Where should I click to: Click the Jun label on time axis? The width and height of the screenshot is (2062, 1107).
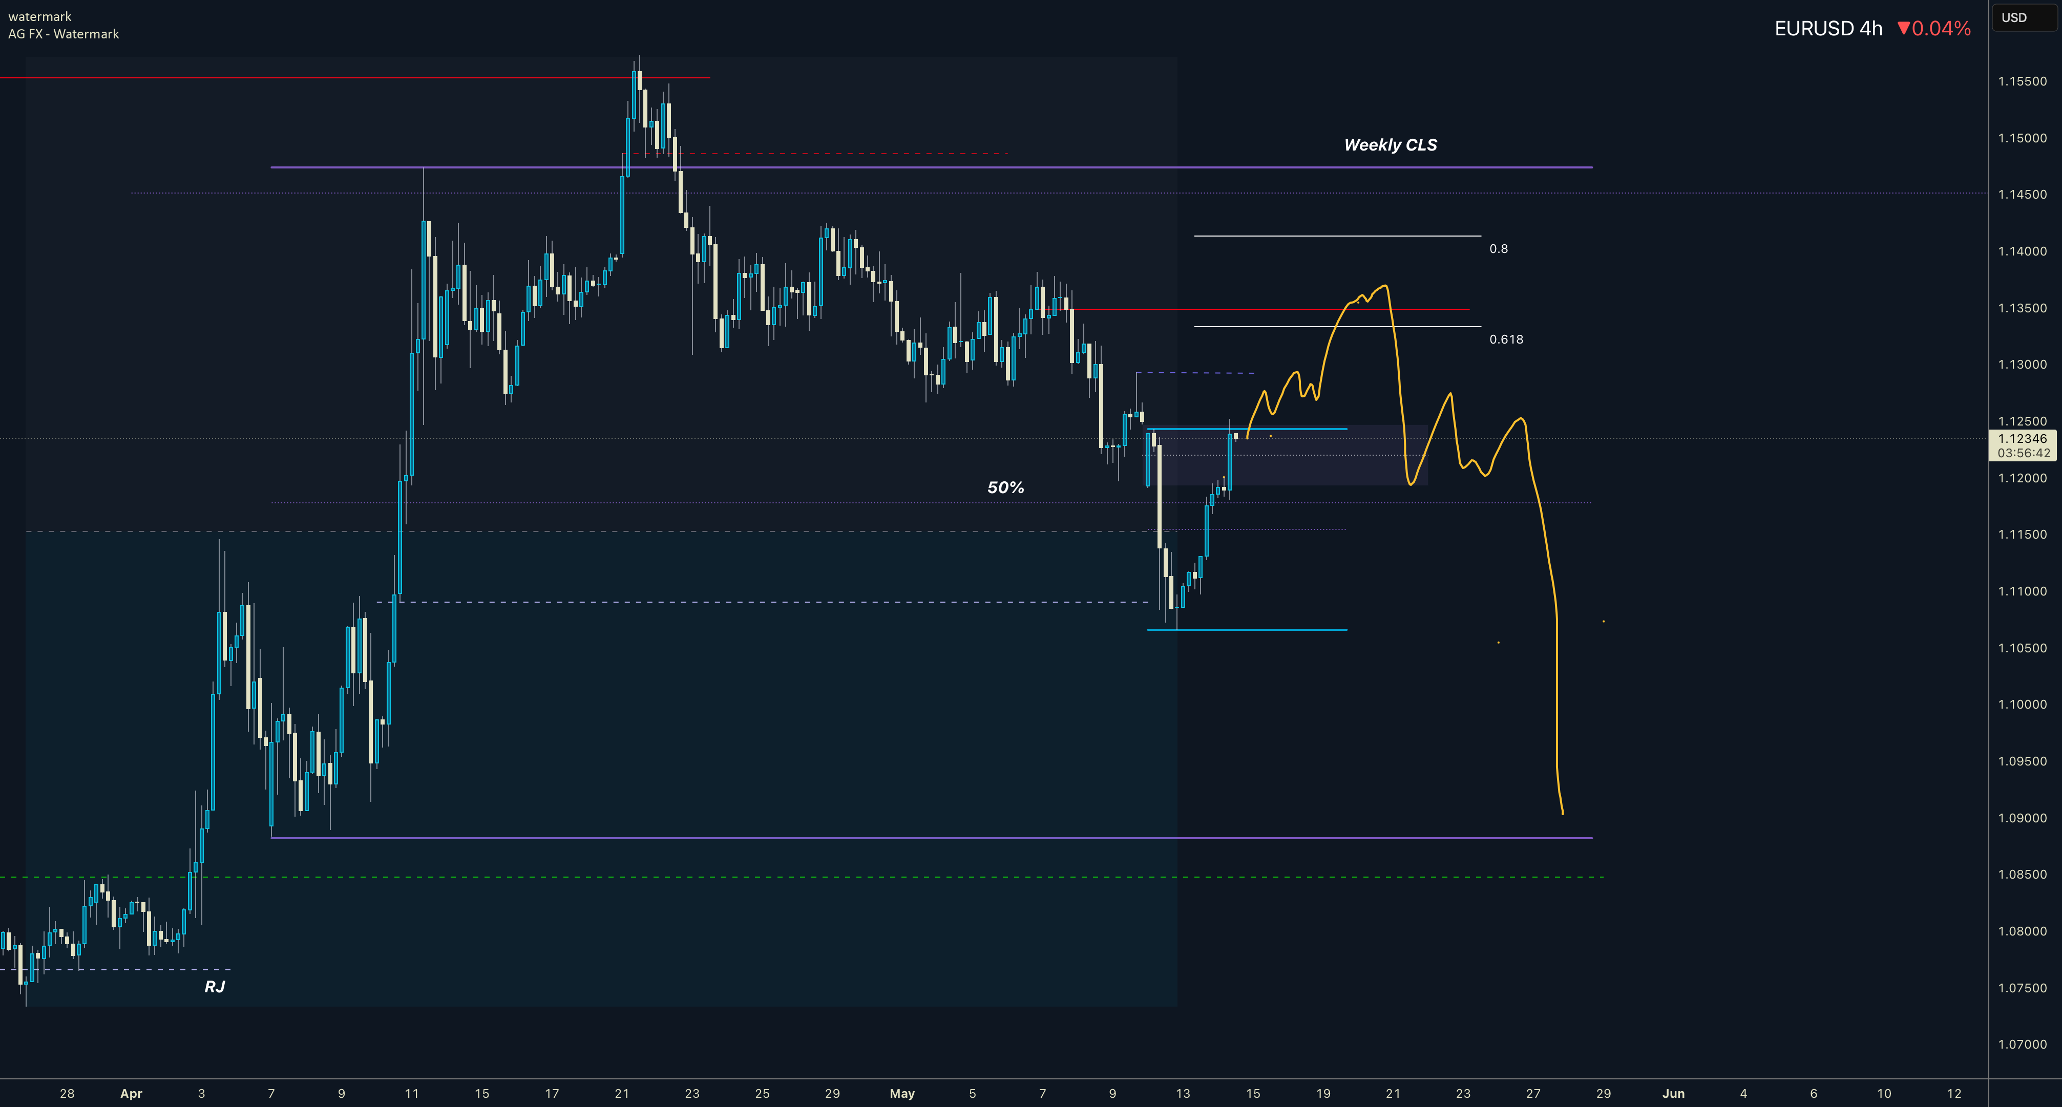tap(1674, 1093)
